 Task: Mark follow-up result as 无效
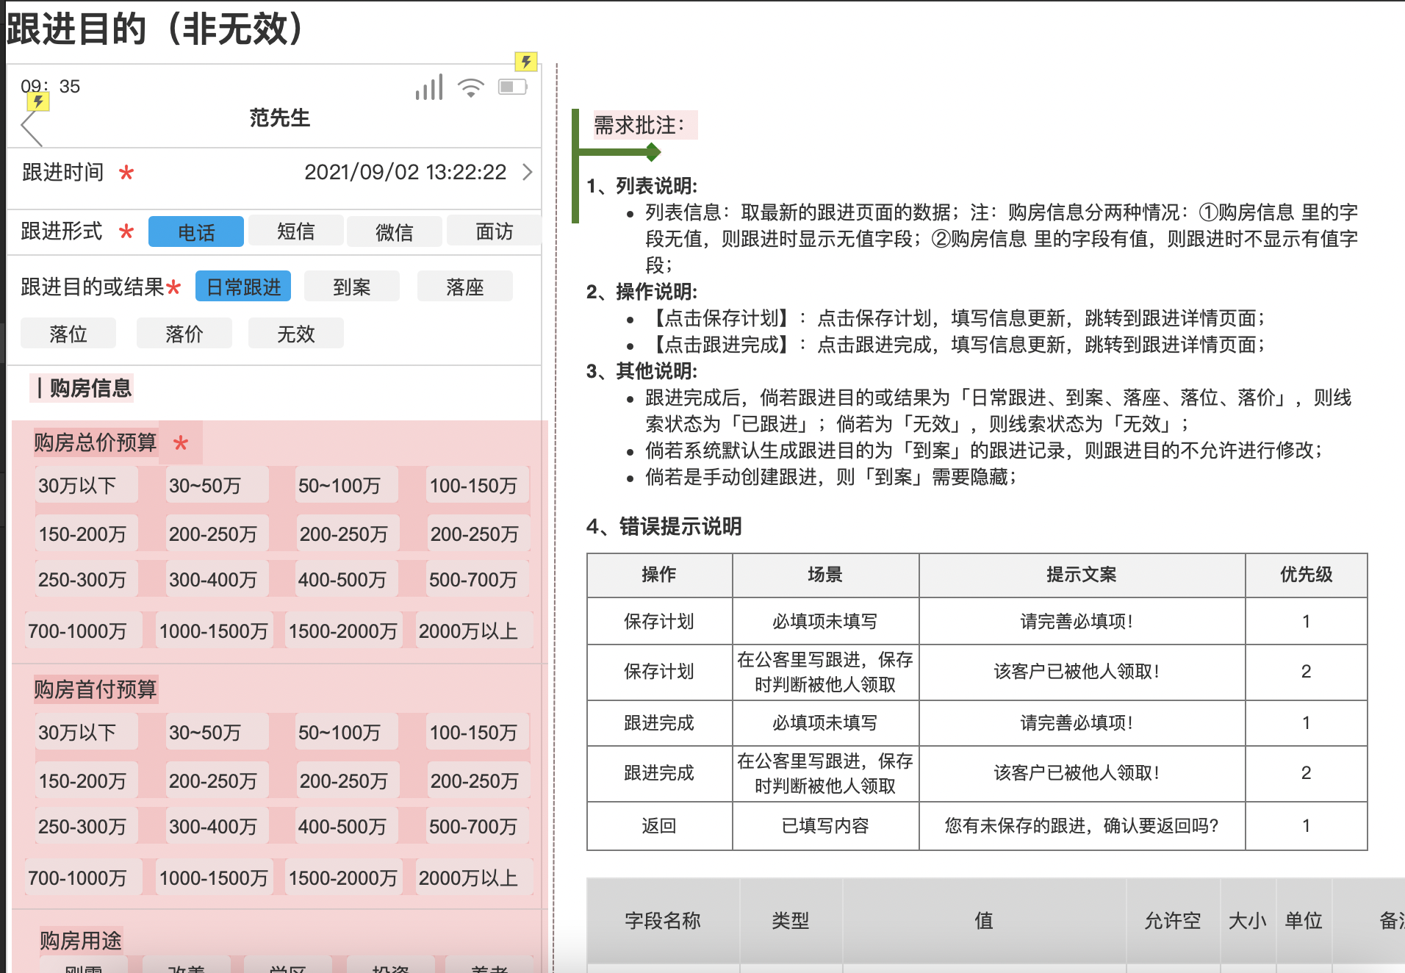(x=296, y=333)
